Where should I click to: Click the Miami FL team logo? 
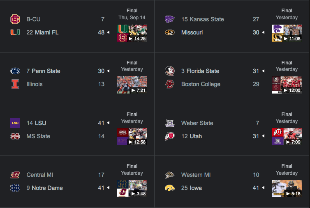15,32
